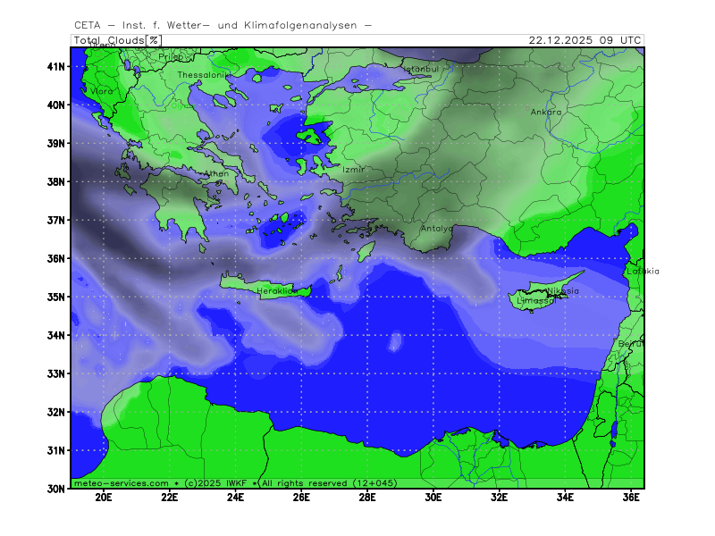The image size is (715, 536).
Task: Click the Latakia label
Action: point(643,271)
